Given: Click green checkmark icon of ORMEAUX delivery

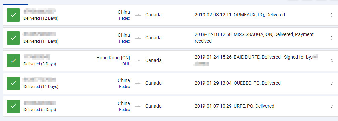Looking at the screenshot, I should point(13,15).
